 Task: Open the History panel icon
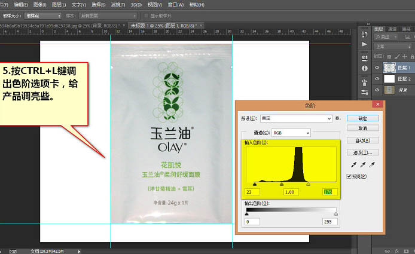[x=364, y=34]
